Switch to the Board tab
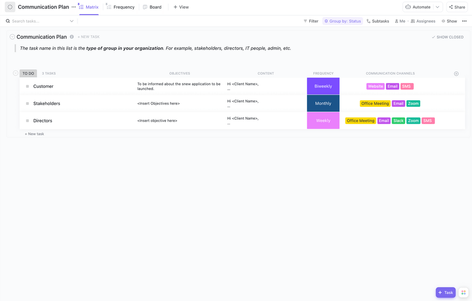 pyautogui.click(x=152, y=7)
